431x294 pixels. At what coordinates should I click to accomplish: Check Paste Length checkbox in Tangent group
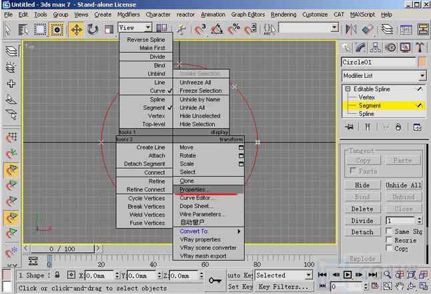(x=353, y=171)
